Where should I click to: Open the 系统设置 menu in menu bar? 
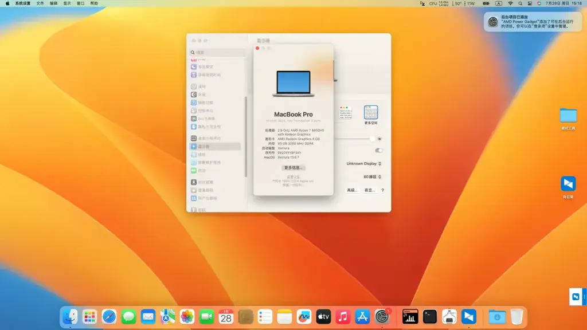(23, 3)
